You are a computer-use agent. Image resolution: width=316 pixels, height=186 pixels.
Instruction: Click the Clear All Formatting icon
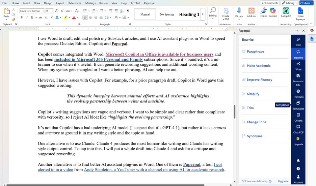click(77, 11)
